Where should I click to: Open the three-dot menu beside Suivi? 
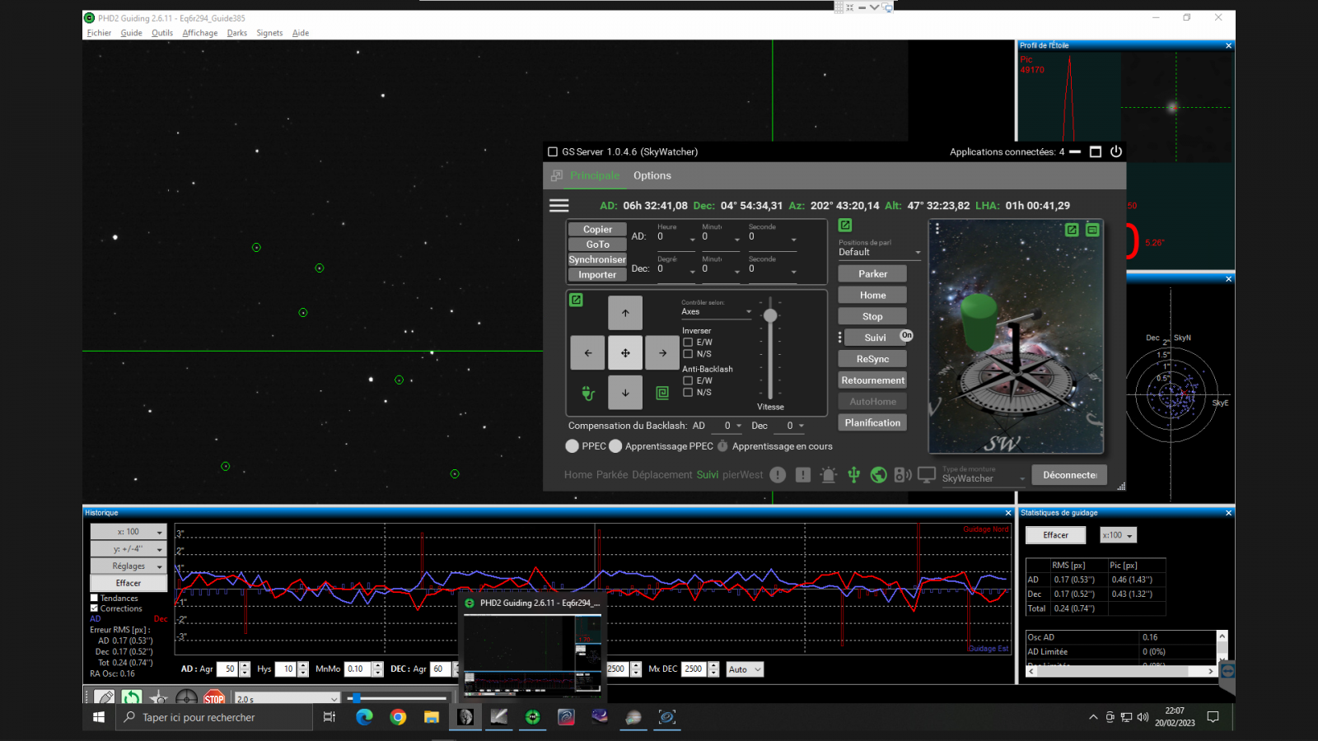(x=840, y=338)
